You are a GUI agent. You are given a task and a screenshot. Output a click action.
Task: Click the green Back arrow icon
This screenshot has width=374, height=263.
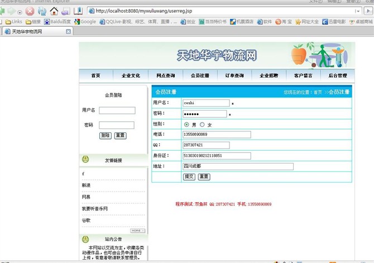tap(2, 11)
